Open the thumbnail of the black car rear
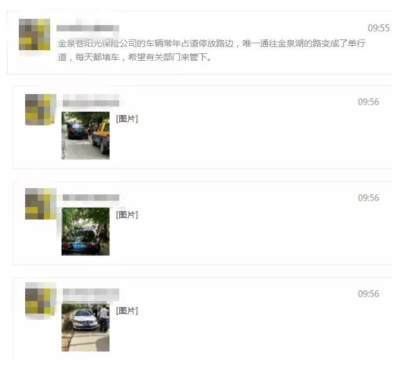This screenshot has height=365, width=398. (x=85, y=231)
